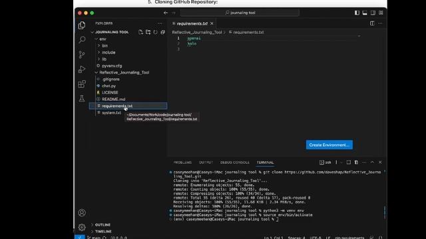Collapse all folders in explorer

(162, 32)
